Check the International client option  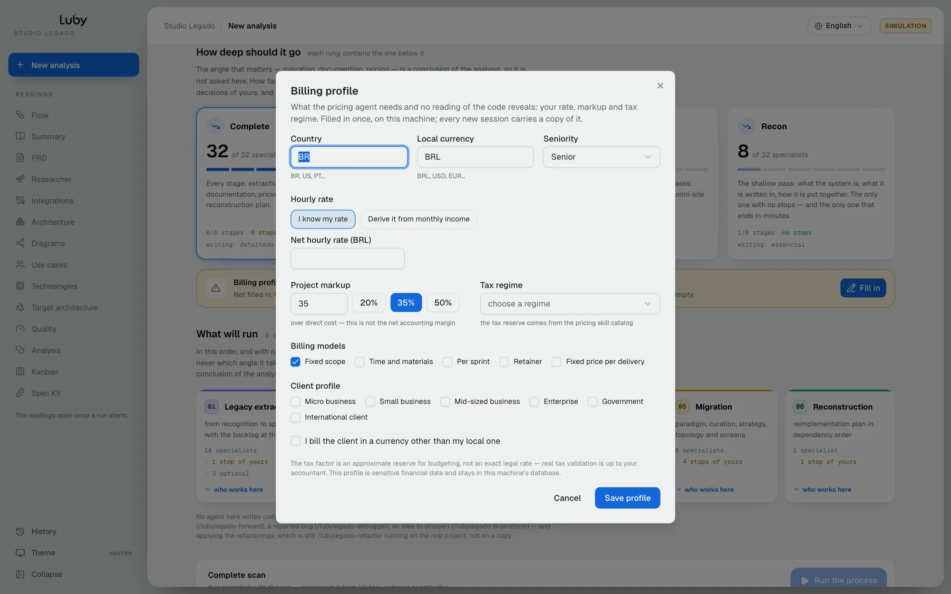point(295,417)
